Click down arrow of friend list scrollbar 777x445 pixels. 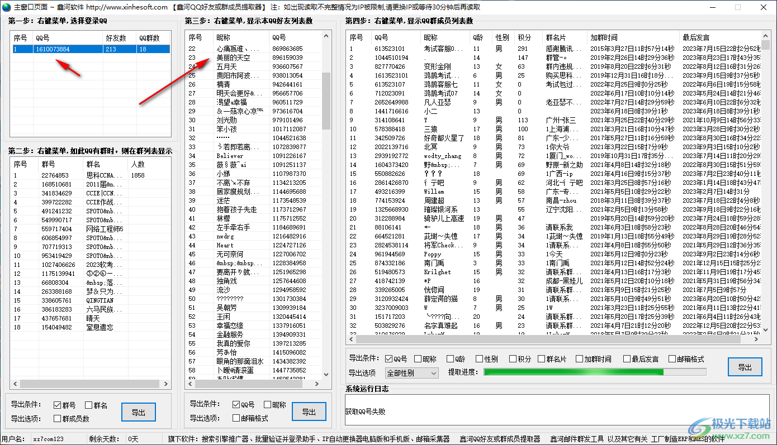[x=326, y=376]
